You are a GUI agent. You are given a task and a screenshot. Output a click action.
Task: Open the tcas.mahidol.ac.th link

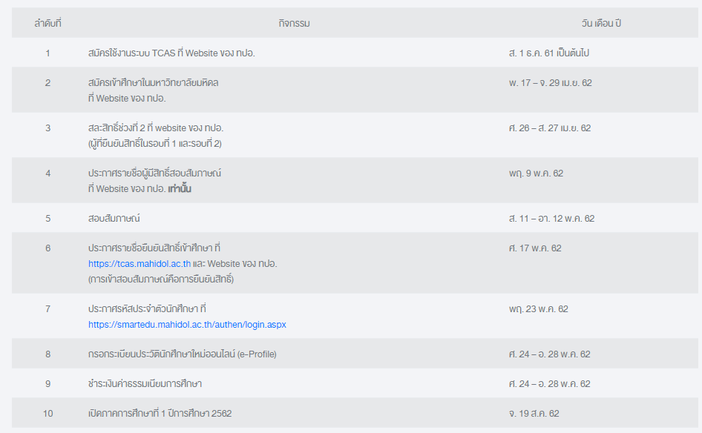point(140,264)
